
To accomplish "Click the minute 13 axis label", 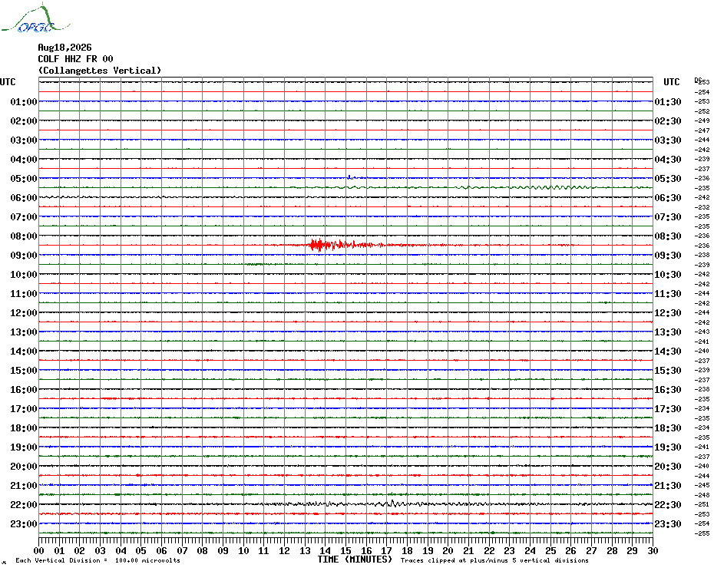I will [305, 551].
